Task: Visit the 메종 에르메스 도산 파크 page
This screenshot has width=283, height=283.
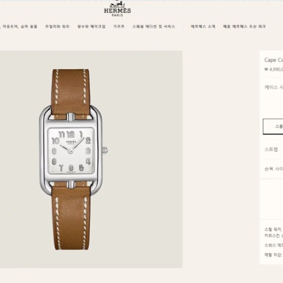Action: (x=244, y=27)
